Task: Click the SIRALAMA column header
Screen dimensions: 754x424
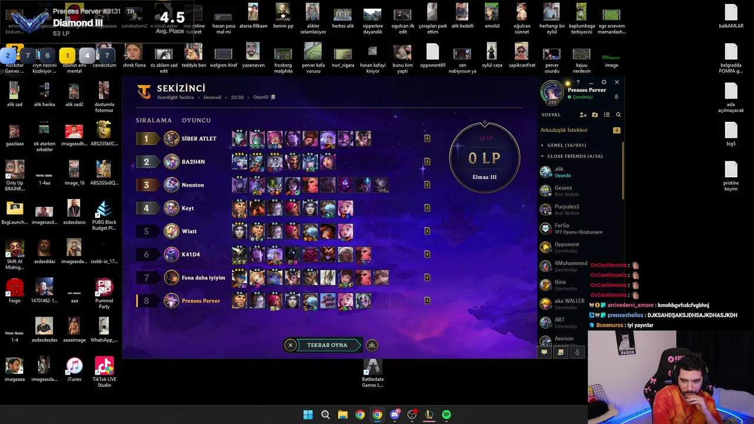Action: 154,120
